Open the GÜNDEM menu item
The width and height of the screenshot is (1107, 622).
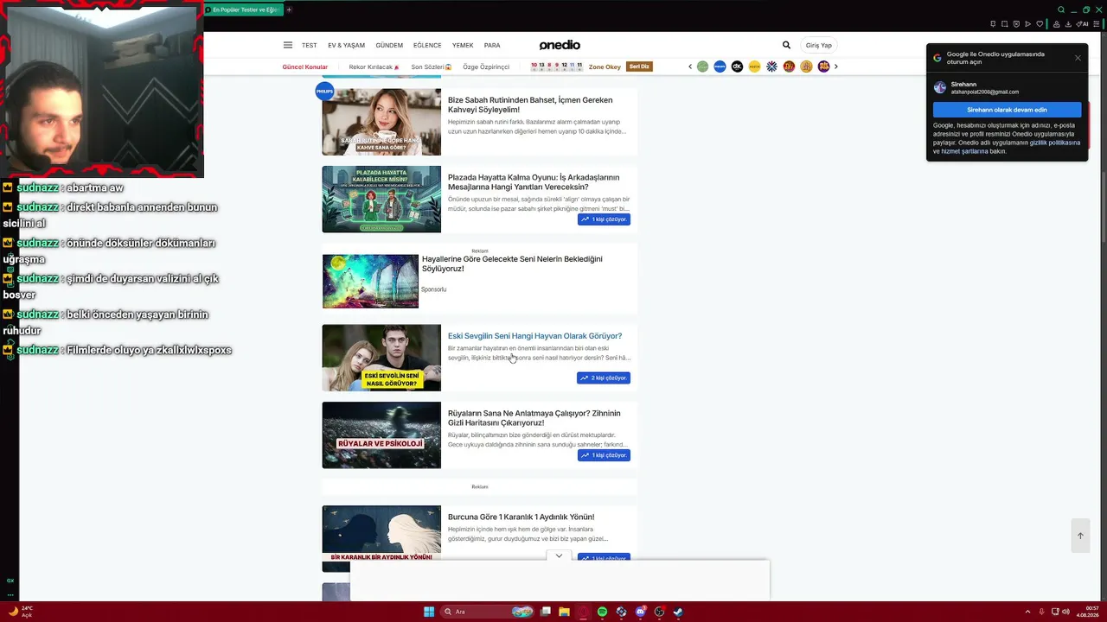[389, 45]
